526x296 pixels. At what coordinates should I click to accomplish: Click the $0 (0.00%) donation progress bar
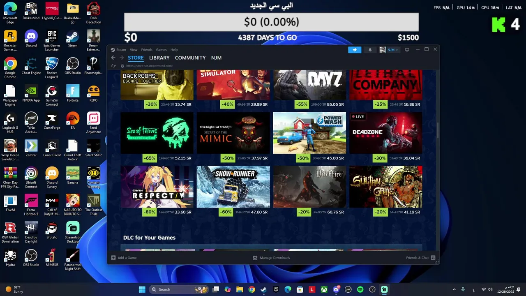coord(271,22)
